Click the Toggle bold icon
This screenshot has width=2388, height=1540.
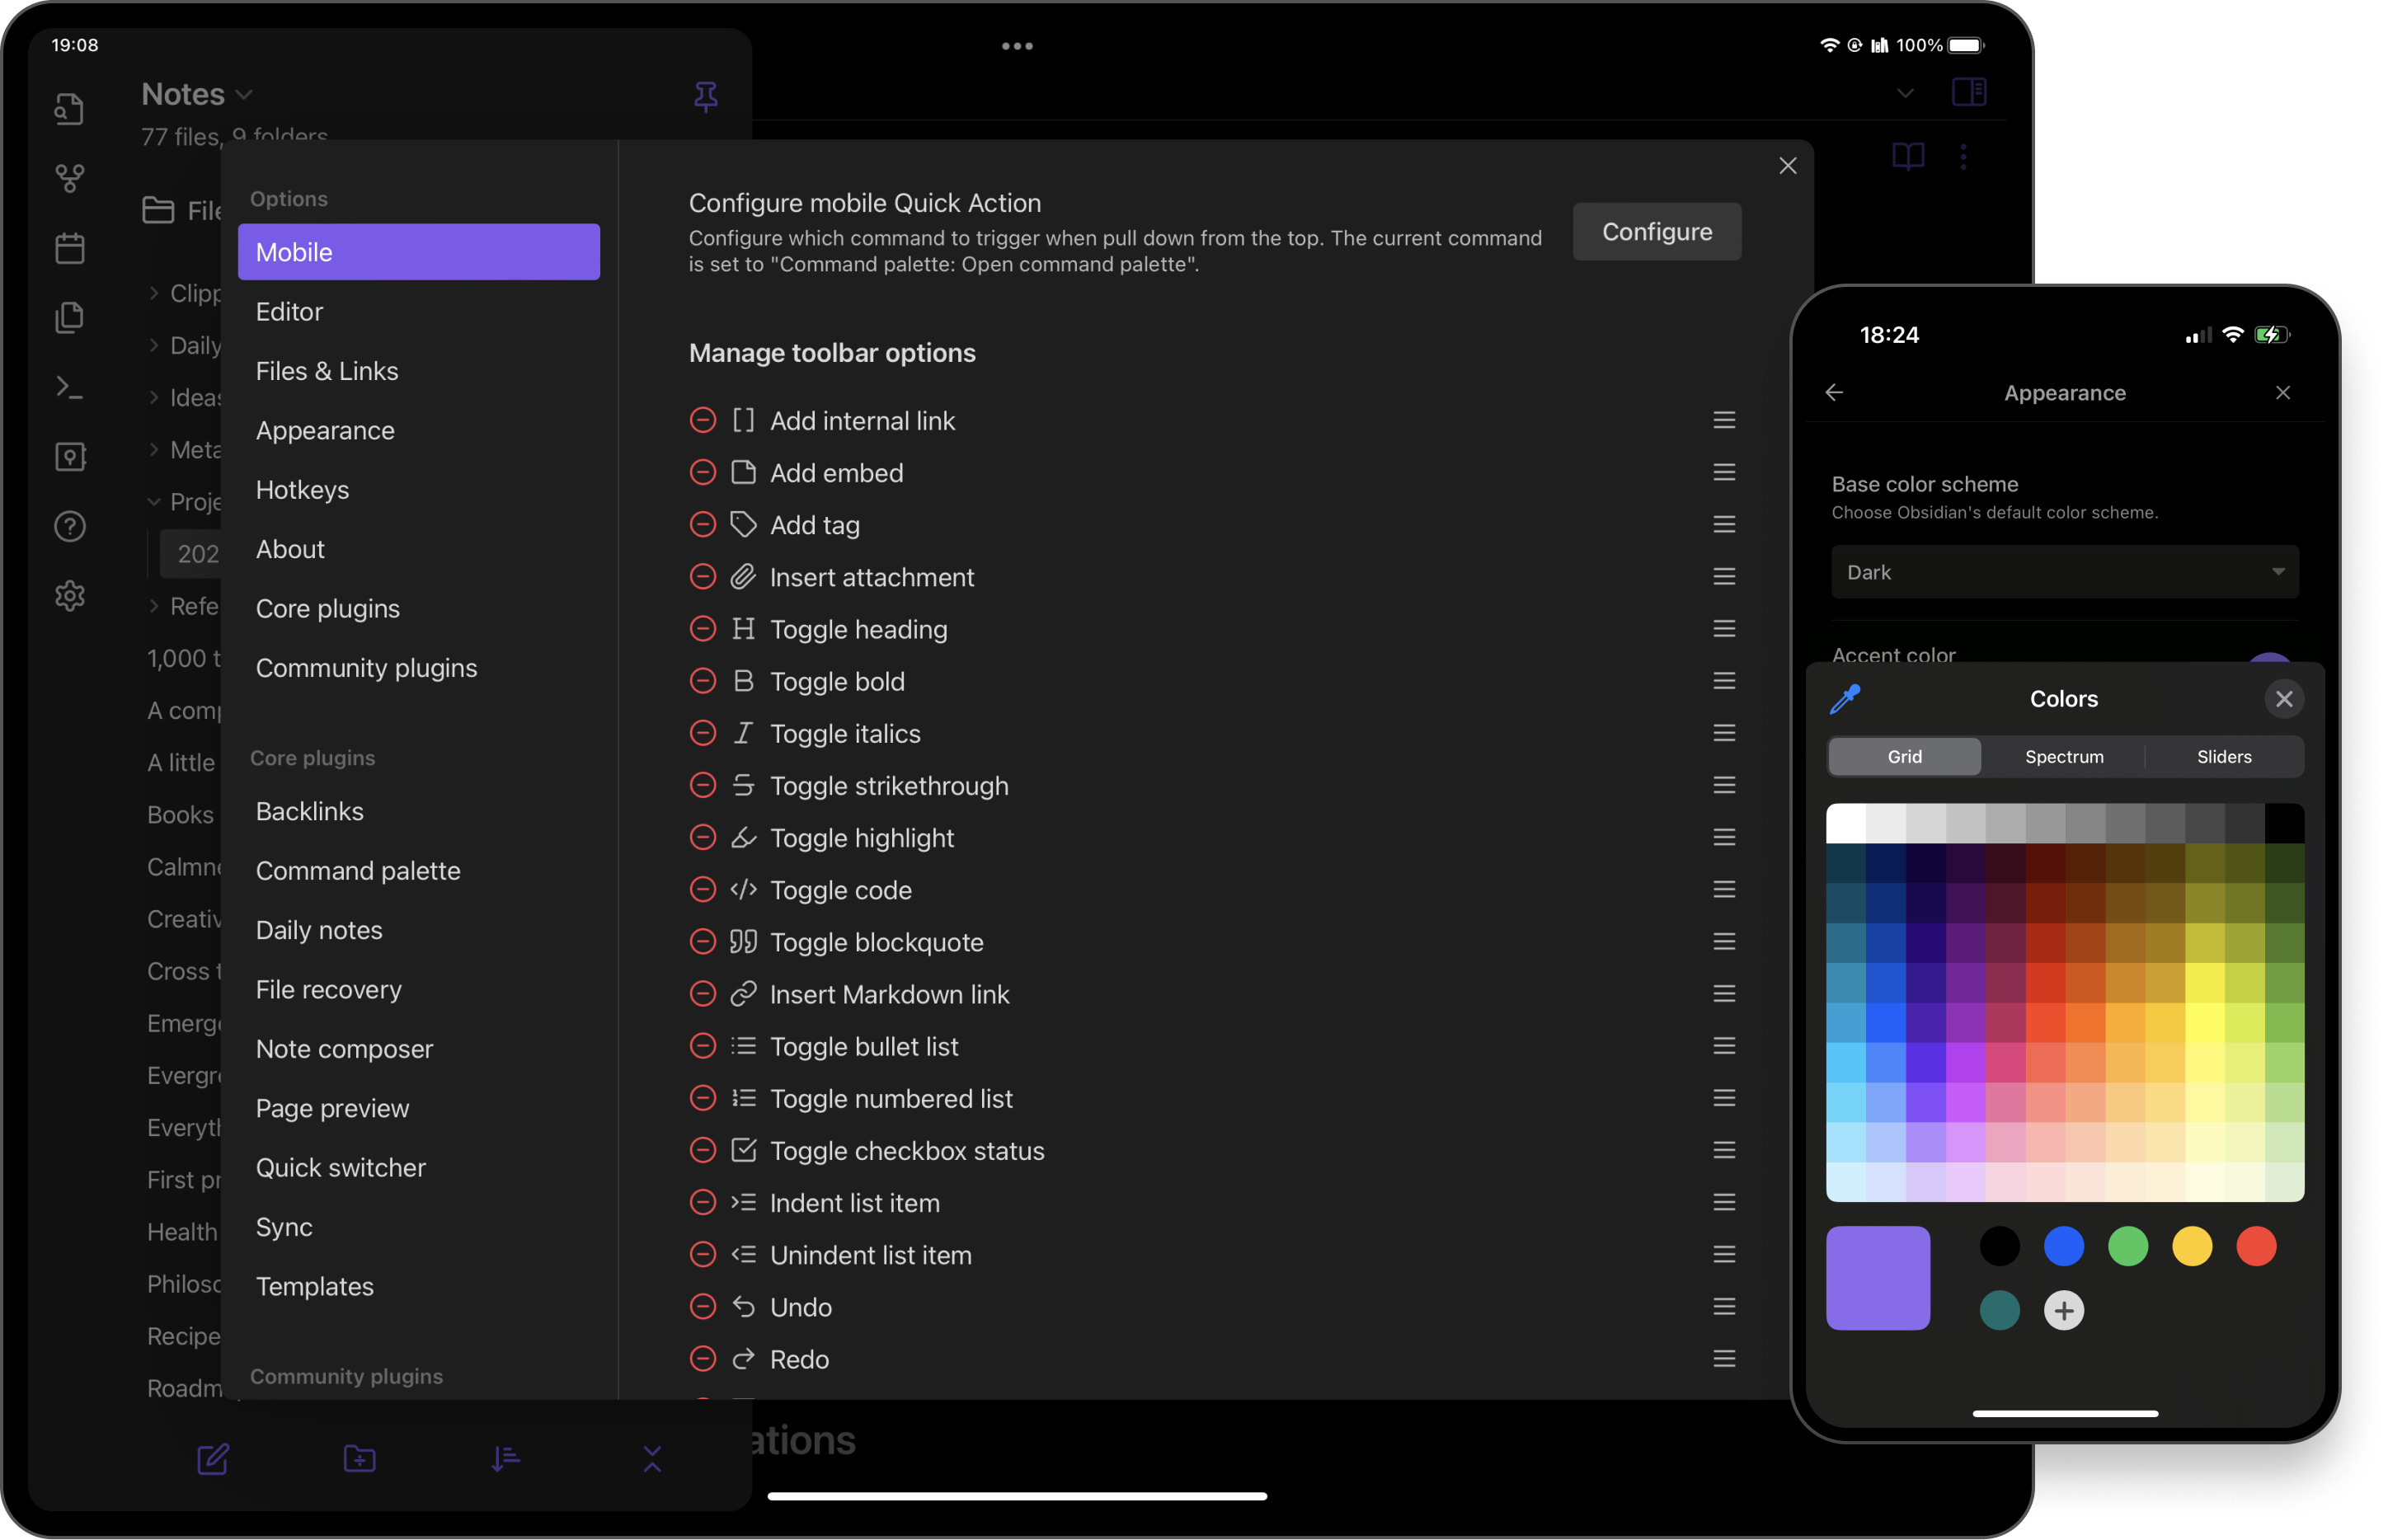(x=743, y=680)
